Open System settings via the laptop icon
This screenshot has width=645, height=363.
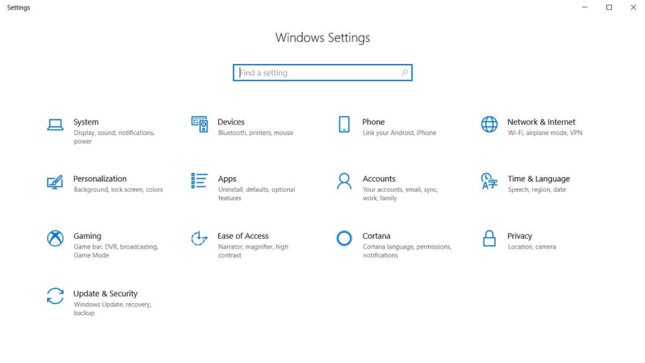click(x=55, y=124)
